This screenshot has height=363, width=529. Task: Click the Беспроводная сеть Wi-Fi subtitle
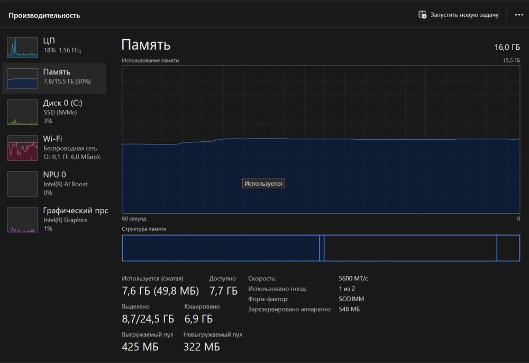click(70, 149)
